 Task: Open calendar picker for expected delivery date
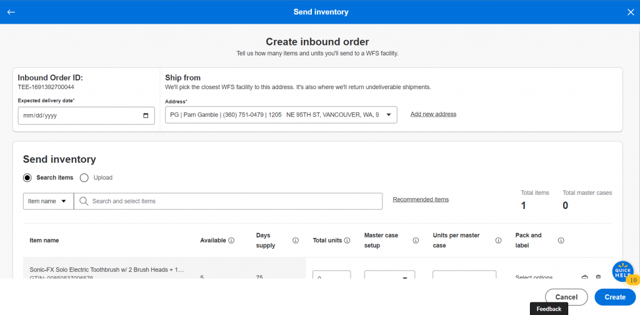[x=146, y=116]
